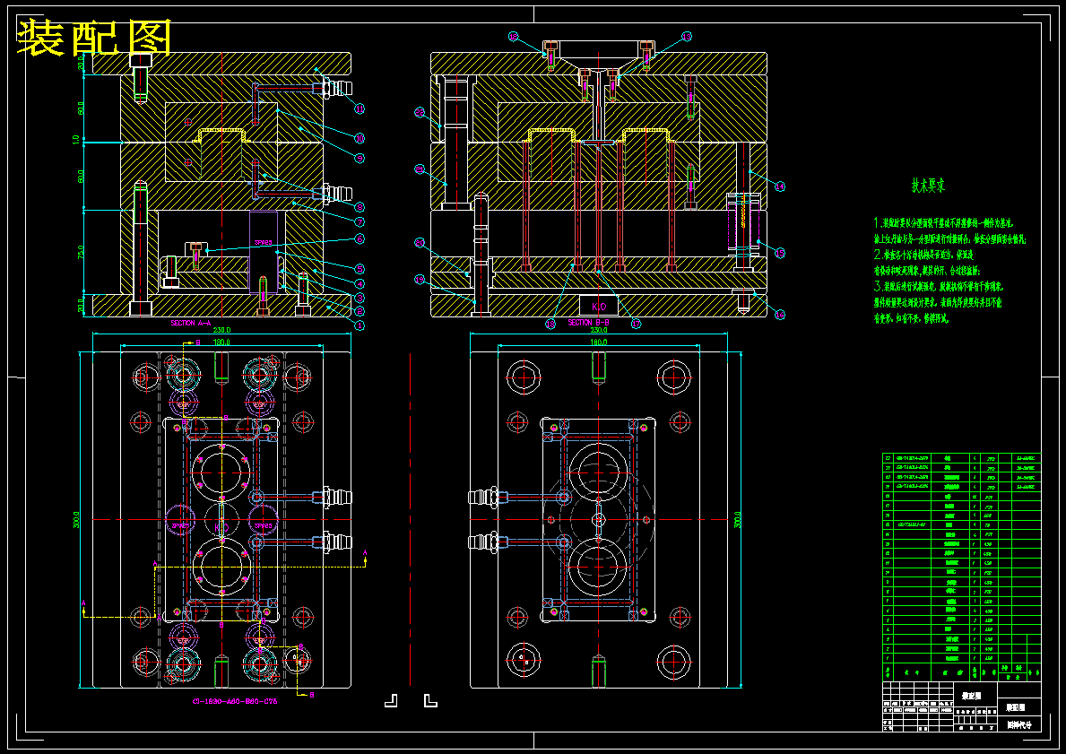This screenshot has width=1066, height=754.
Task: Select part balloon number 16
Action: click(780, 314)
